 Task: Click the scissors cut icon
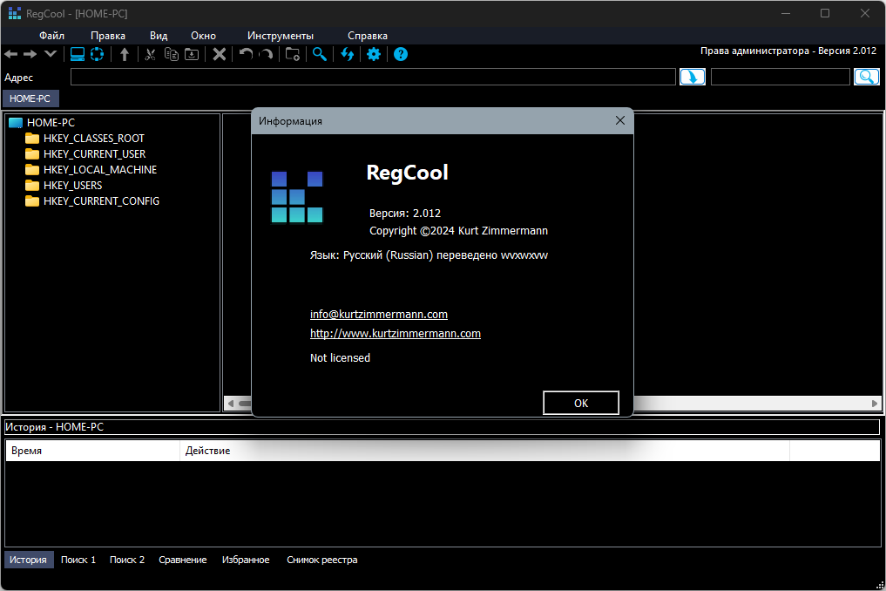click(151, 54)
